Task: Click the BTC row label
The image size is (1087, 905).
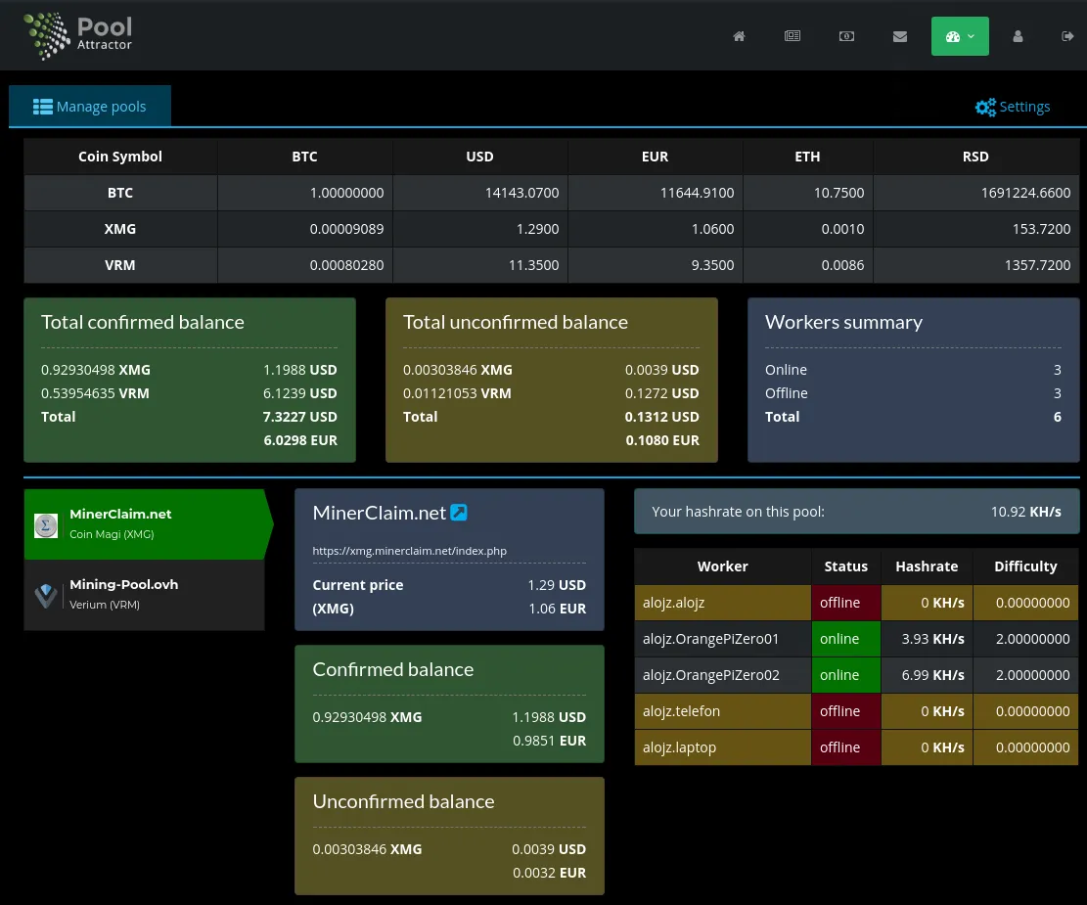Action: (x=120, y=193)
